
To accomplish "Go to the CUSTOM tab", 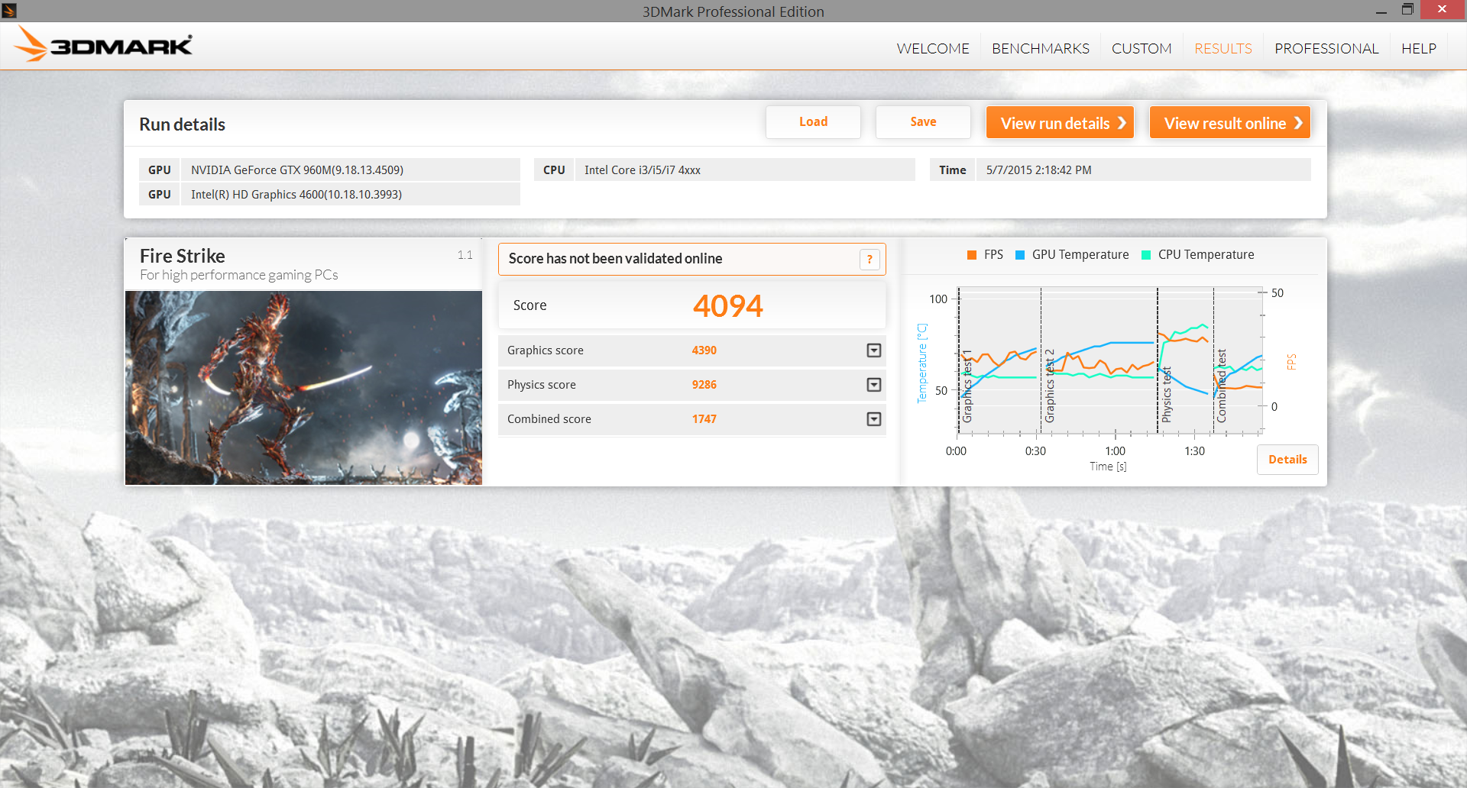I will click(1142, 48).
